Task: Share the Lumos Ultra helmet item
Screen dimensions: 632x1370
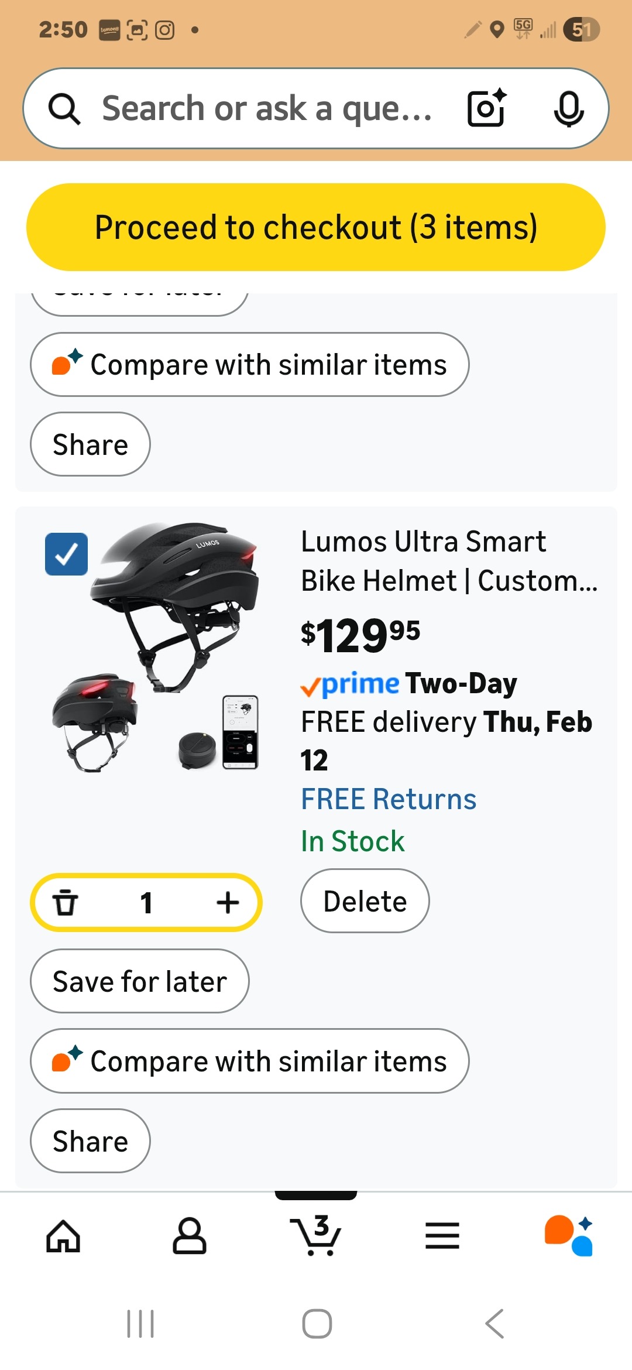Action: click(x=90, y=1141)
